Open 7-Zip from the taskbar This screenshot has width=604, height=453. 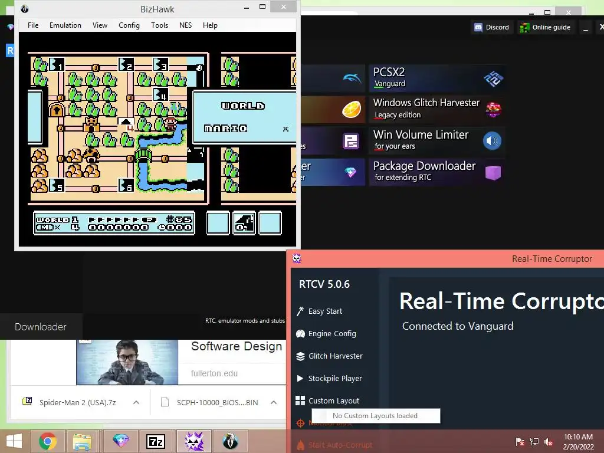tap(156, 441)
